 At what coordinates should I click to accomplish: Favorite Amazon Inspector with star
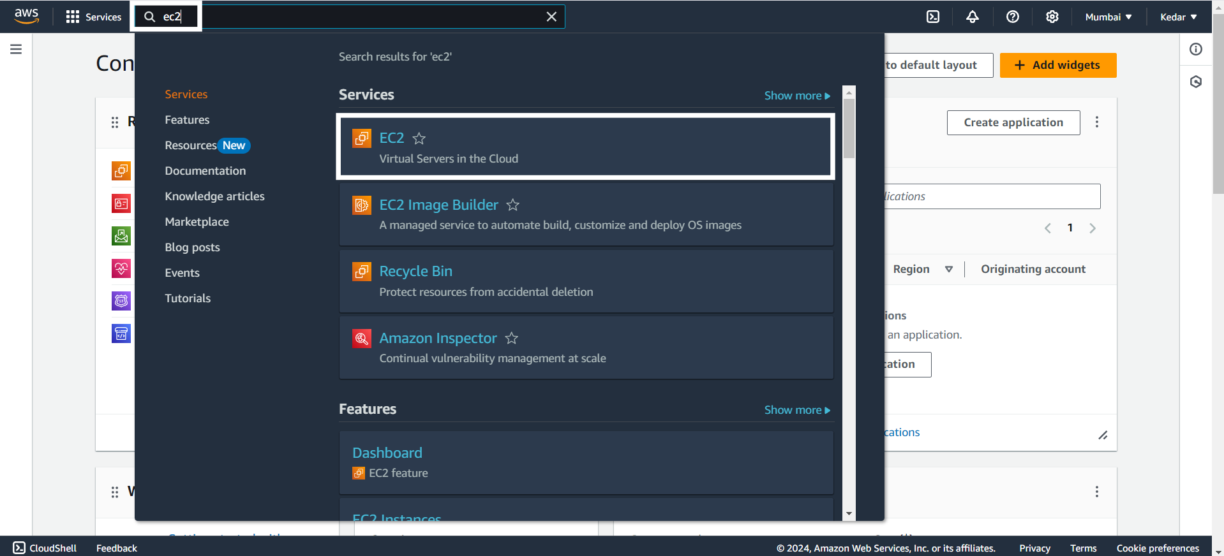(x=511, y=338)
